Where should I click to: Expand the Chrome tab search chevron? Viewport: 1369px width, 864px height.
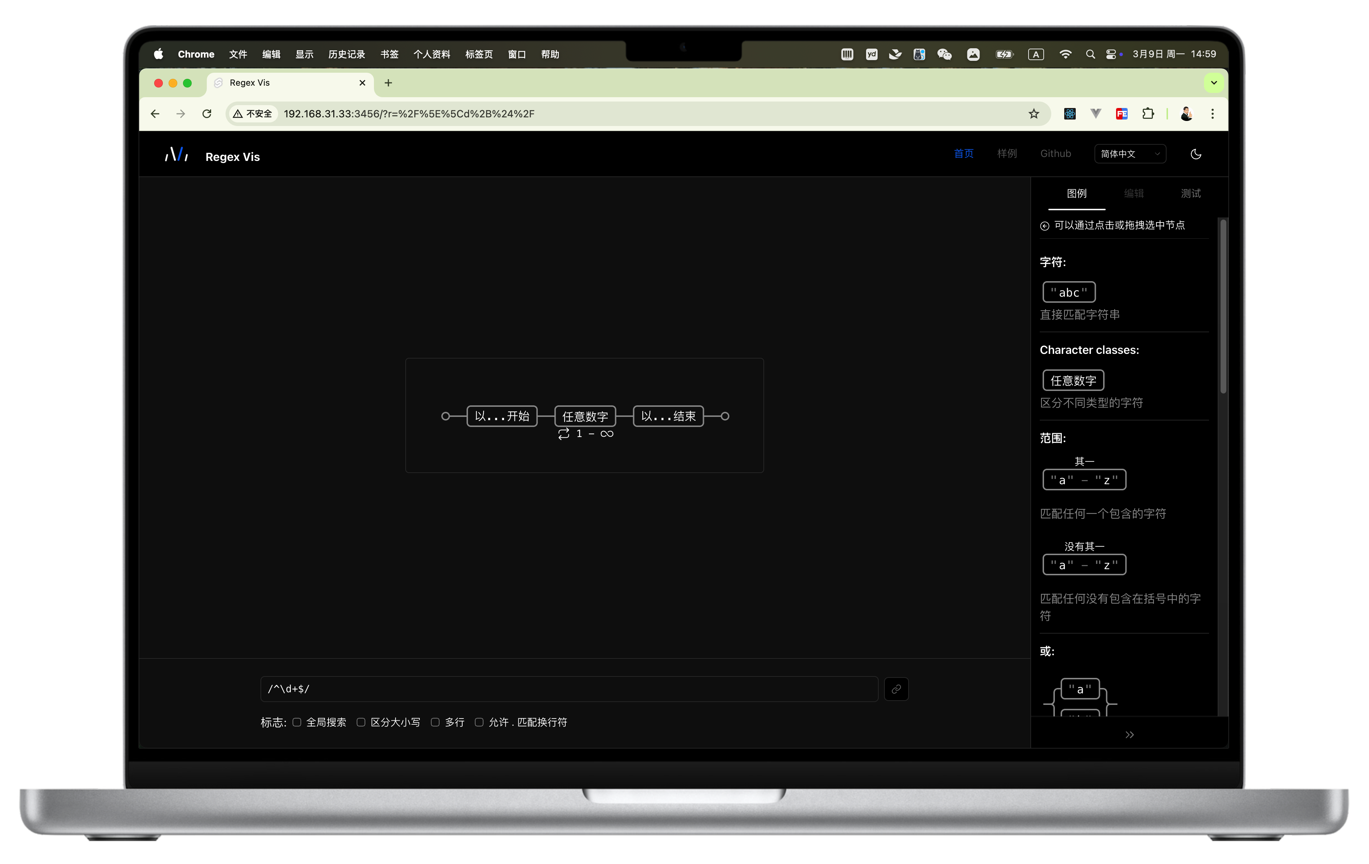pos(1214,83)
